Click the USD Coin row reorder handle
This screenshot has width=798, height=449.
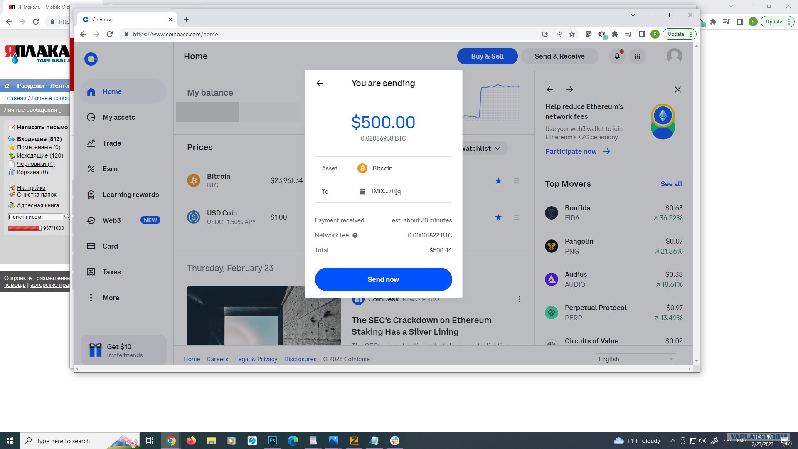click(516, 217)
